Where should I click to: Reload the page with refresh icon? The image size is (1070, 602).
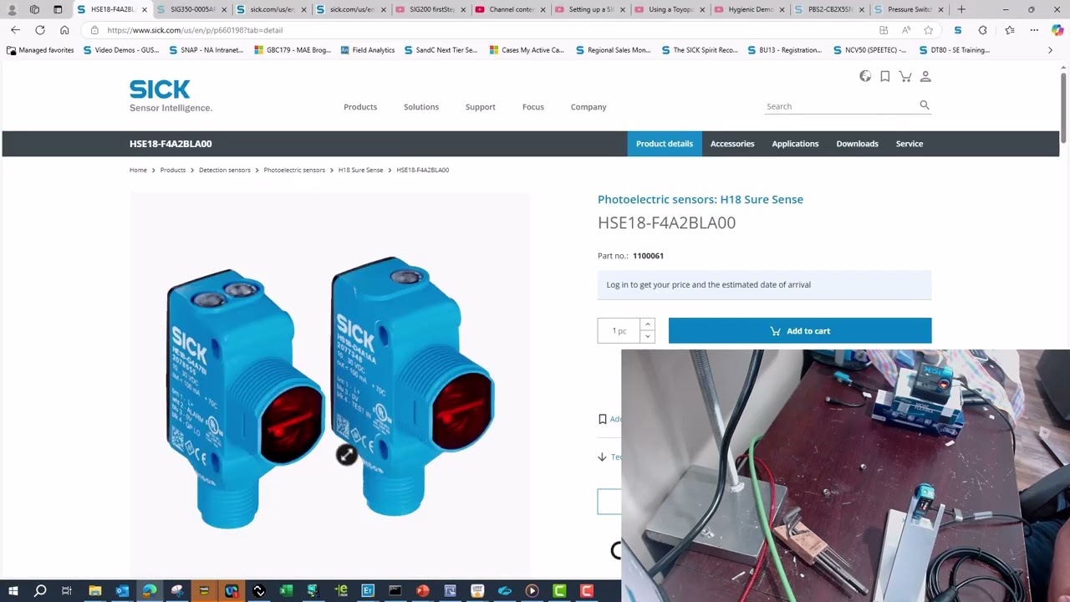point(40,30)
